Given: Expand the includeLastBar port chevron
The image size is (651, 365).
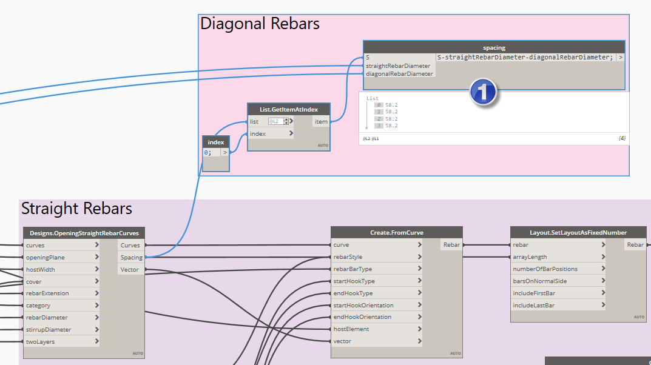Looking at the screenshot, I should [x=603, y=305].
